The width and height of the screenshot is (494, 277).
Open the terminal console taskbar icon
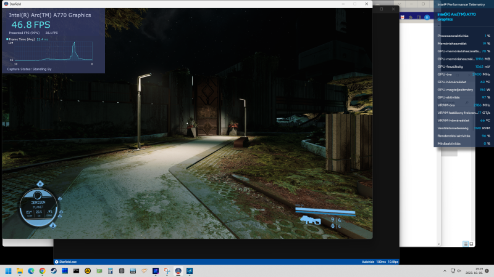coord(76,271)
